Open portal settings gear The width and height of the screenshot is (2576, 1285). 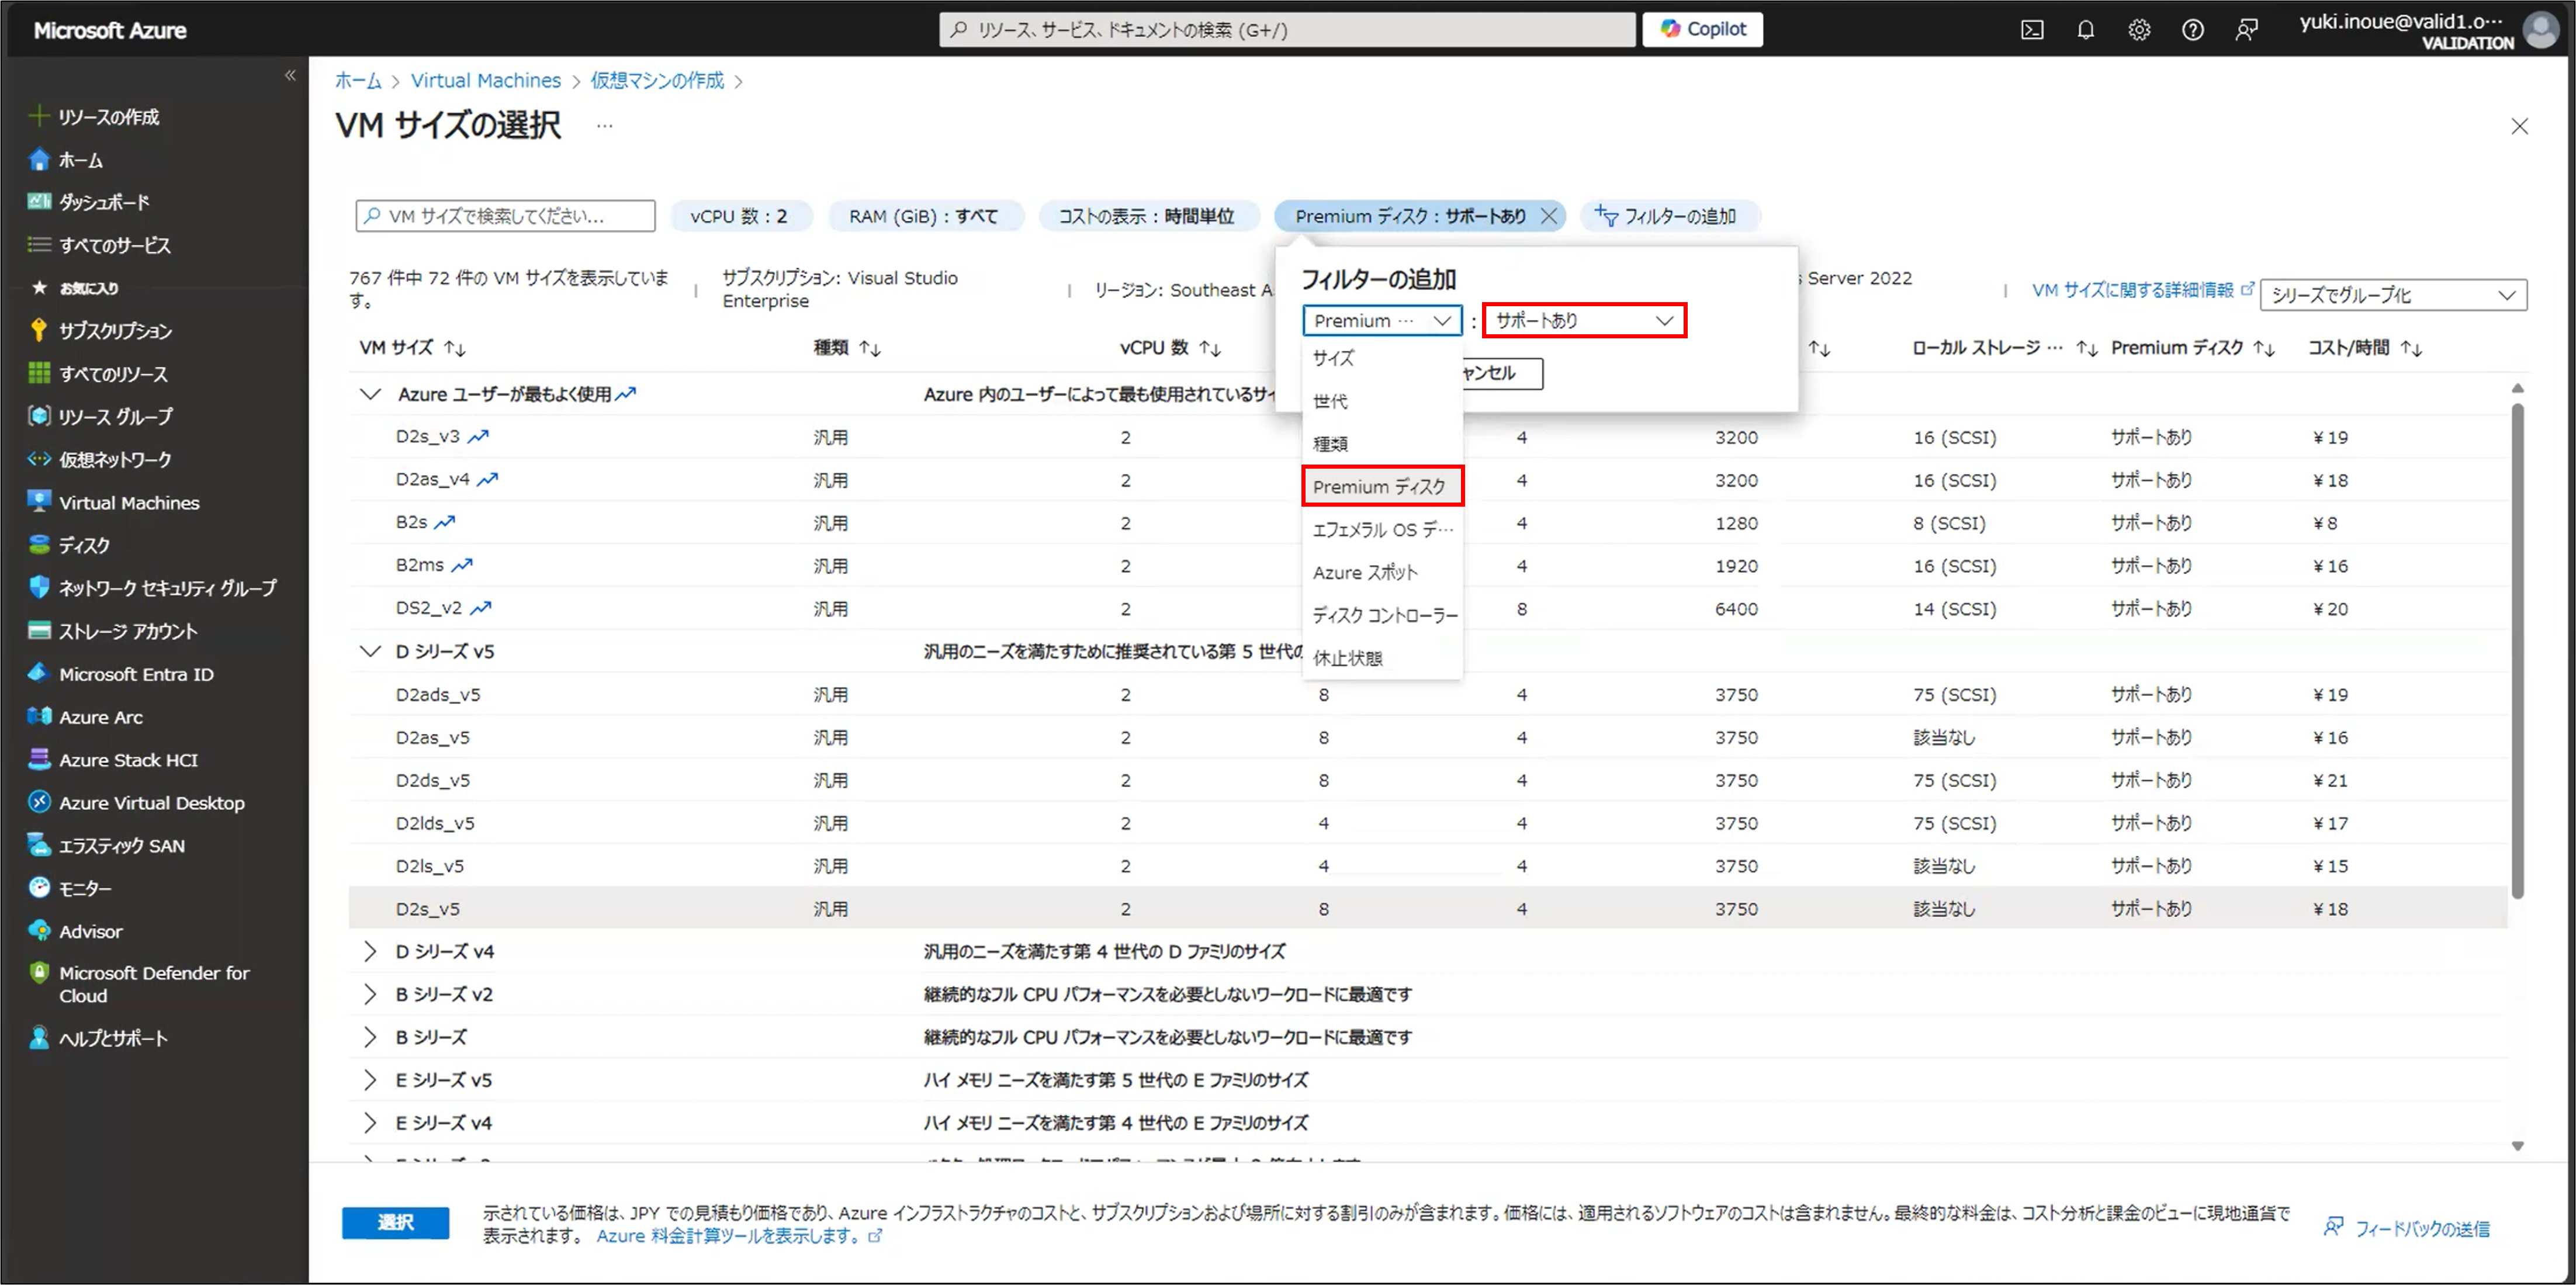pos(2139,30)
